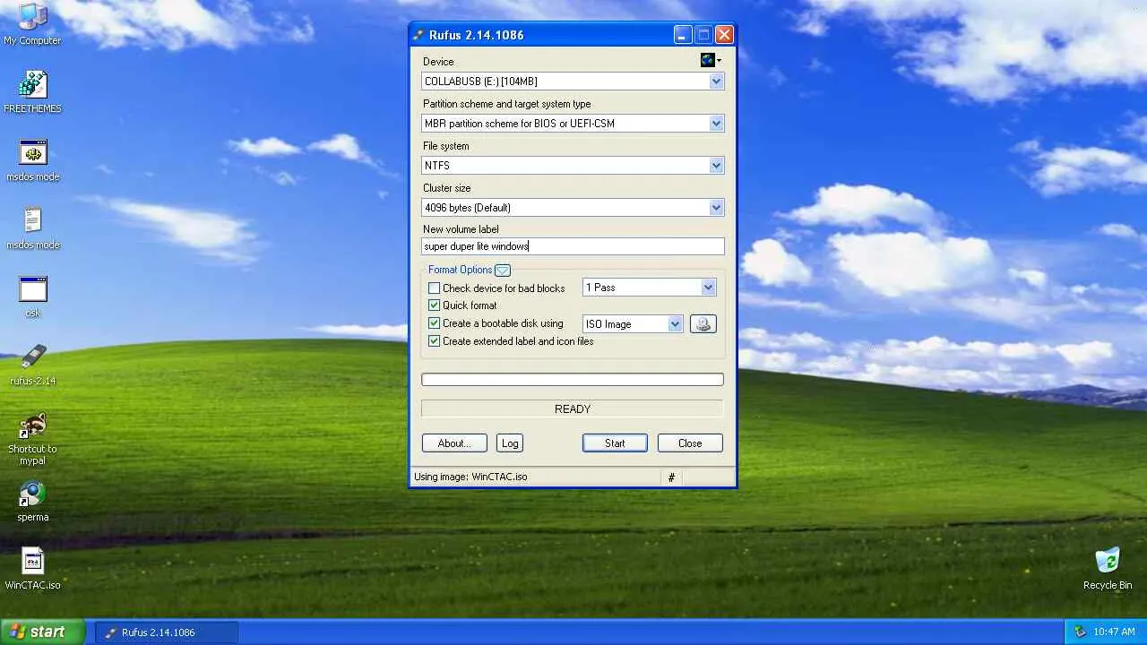Click the 10:47 AM taskbar clock
Image resolution: width=1147 pixels, height=645 pixels.
coord(1115,632)
